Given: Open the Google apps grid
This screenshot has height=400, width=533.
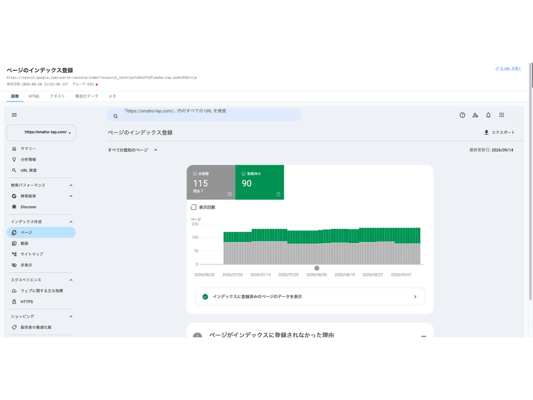Looking at the screenshot, I should coord(501,115).
